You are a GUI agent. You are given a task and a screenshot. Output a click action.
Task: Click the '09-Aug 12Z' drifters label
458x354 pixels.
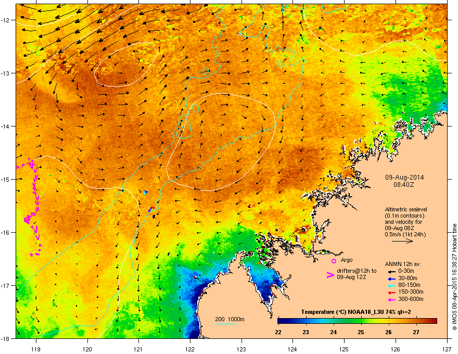[x=351, y=277]
